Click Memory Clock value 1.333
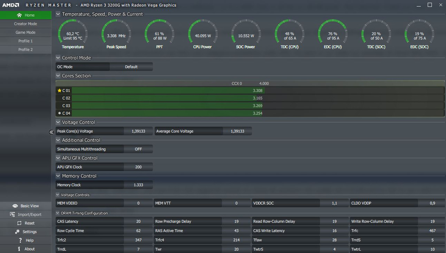This screenshot has width=446, height=253. (x=138, y=185)
